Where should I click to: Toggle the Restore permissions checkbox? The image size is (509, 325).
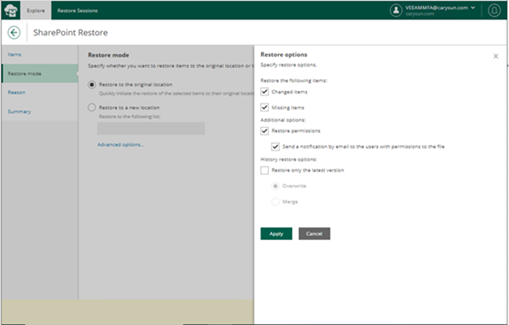tap(265, 131)
